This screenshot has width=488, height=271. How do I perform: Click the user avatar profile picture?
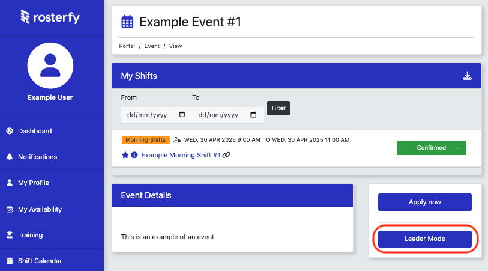coord(50,65)
